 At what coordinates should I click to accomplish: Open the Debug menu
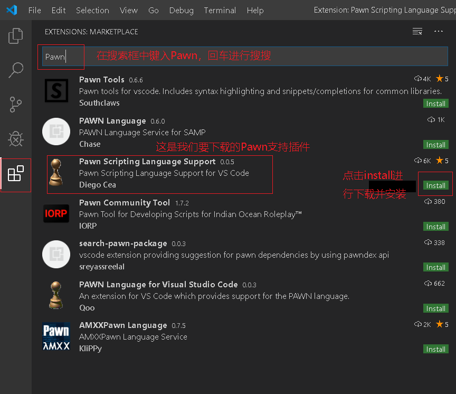pos(181,11)
